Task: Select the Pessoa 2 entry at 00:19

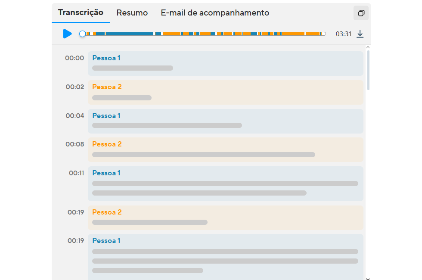Action: (225, 218)
